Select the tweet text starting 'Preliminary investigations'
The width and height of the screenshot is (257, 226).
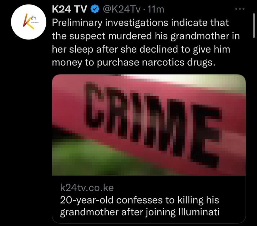(x=146, y=42)
